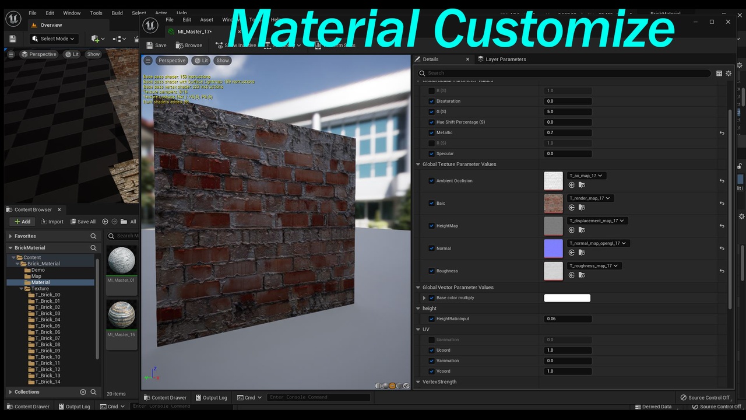Search the Favorites section in Content Browser
Viewport: 746px width, 420px height.
pyautogui.click(x=93, y=236)
